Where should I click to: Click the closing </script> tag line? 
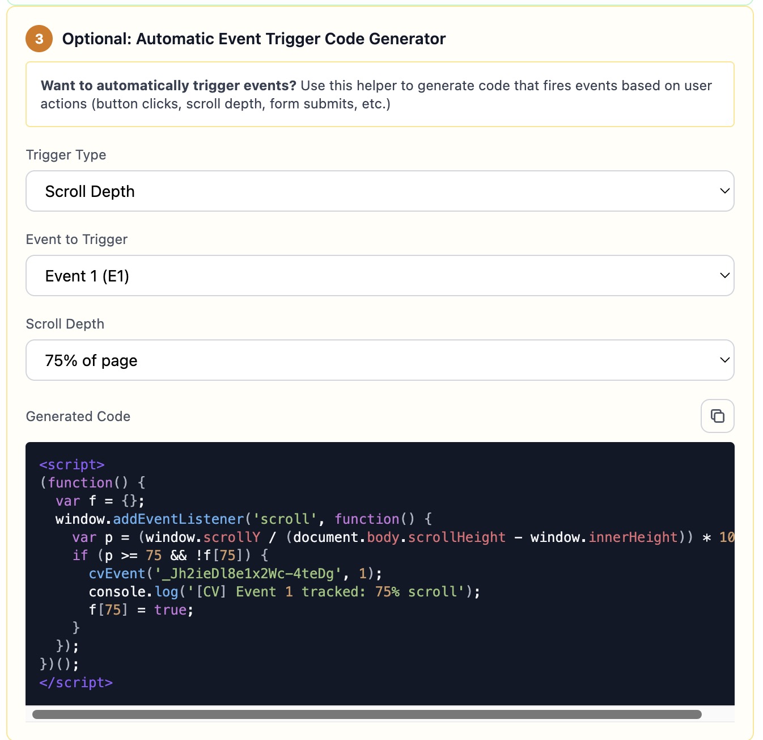point(76,683)
